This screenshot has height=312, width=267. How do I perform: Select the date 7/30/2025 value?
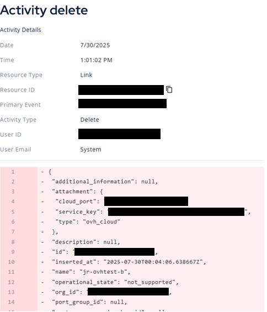pyautogui.click(x=95, y=45)
